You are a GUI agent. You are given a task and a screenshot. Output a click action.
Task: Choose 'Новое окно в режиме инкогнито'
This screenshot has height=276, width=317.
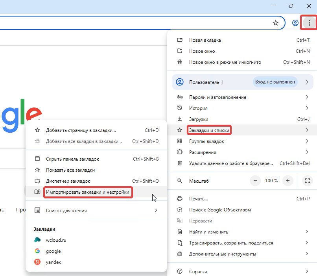point(225,62)
